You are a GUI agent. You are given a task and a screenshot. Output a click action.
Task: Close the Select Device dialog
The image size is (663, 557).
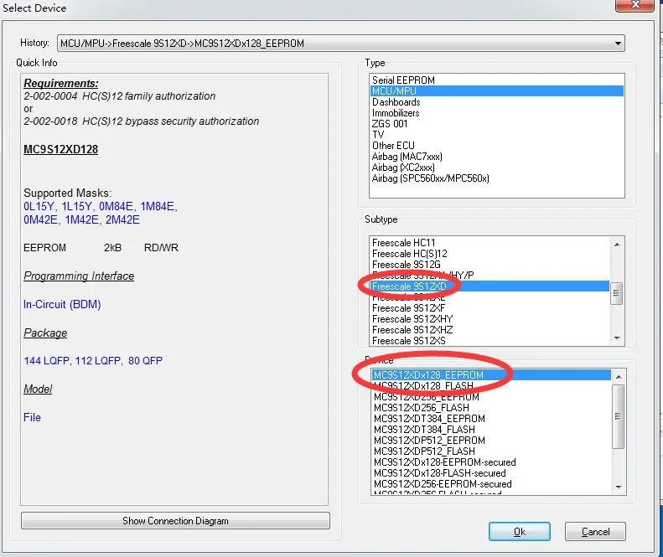635,5
